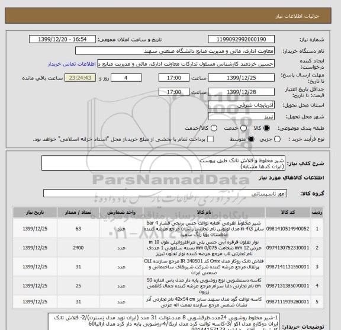Click product code 0987131385070001
341x330 pixels.
click(288, 286)
